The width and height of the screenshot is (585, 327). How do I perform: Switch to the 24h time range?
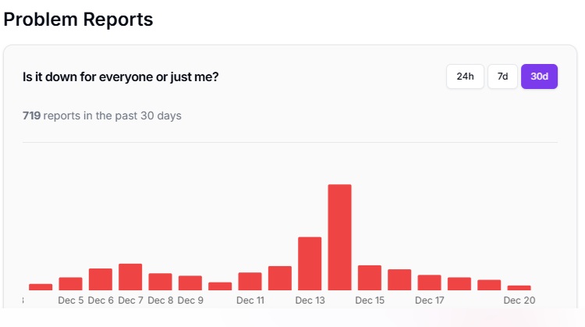(465, 76)
